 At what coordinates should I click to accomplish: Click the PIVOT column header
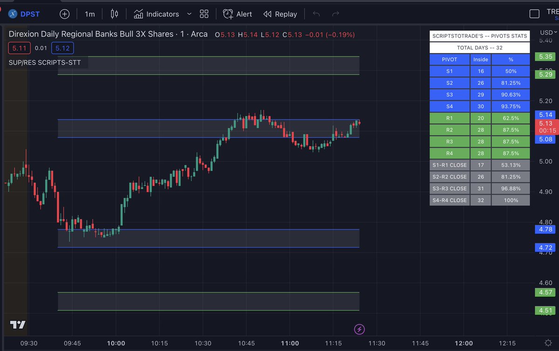[450, 60]
